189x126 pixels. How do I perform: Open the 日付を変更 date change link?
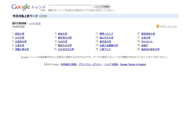(35, 23)
